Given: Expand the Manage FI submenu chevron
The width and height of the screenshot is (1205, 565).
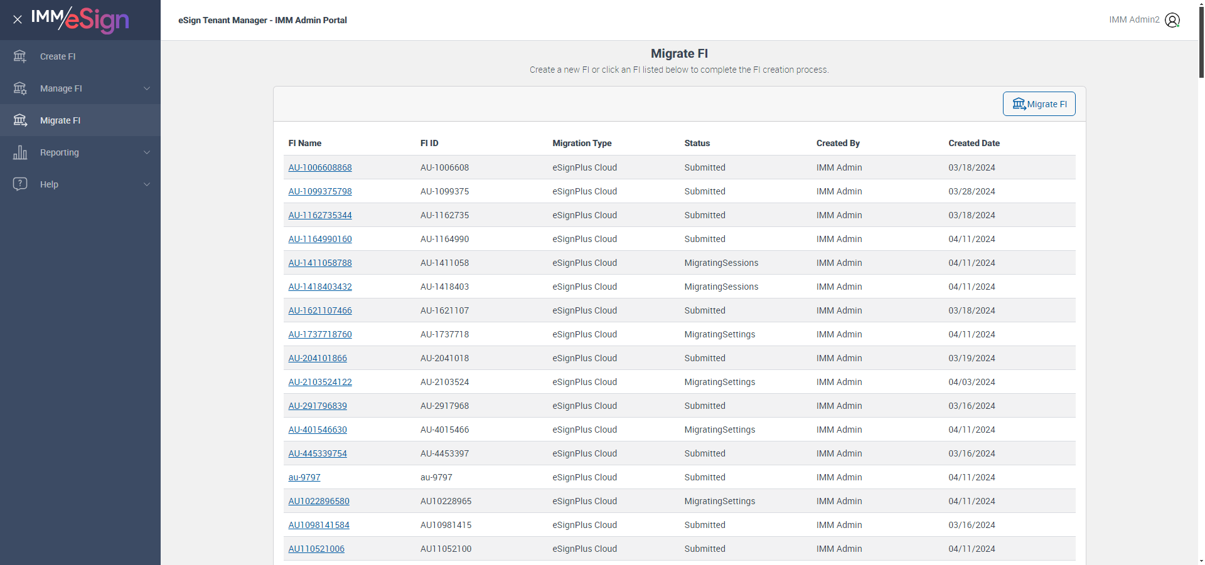Looking at the screenshot, I should point(147,88).
